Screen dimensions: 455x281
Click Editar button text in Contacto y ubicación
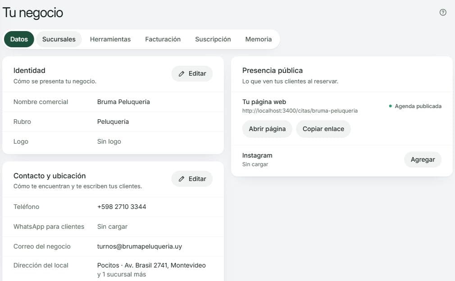(x=197, y=179)
